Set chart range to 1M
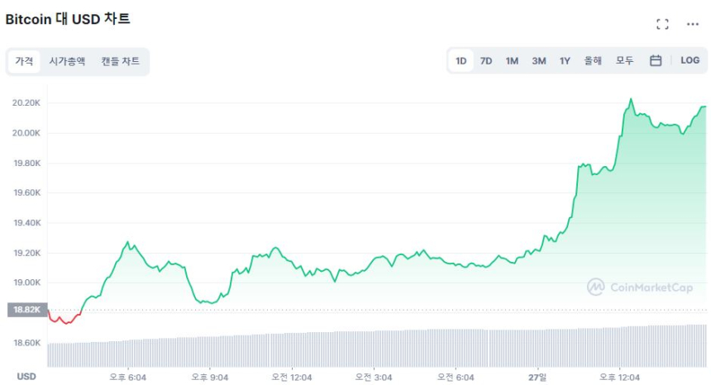Viewport: 711px width, 385px height. click(512, 60)
